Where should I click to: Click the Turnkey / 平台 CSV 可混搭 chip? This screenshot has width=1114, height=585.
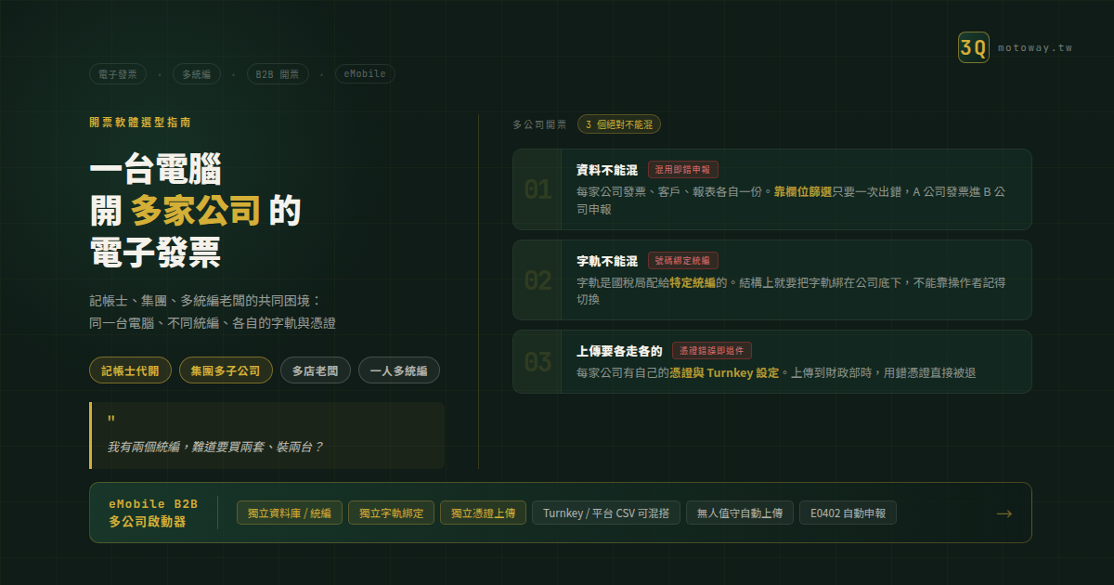click(x=606, y=513)
